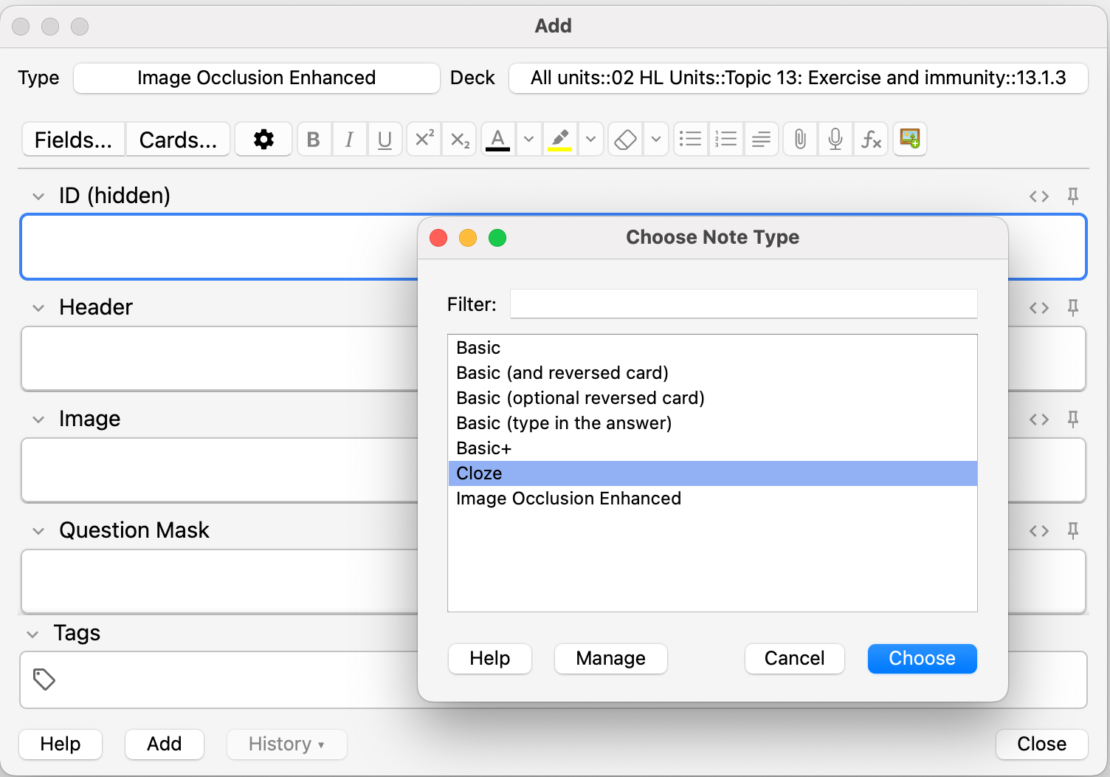
Task: Open the equations fx menu
Action: coord(871,140)
